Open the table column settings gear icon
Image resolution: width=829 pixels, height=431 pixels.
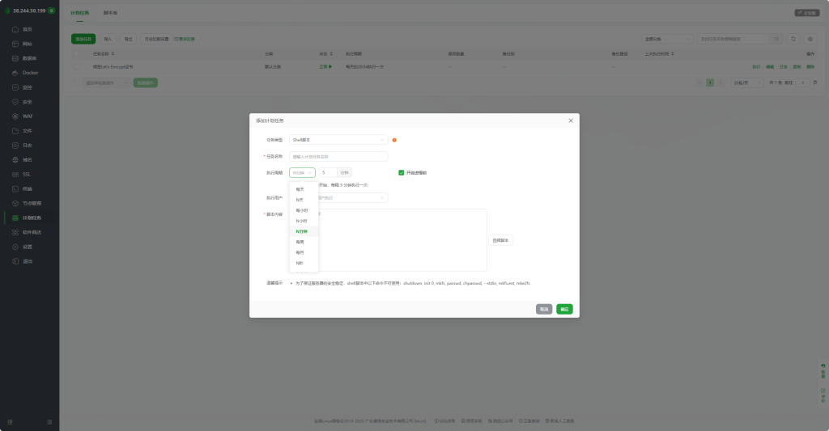point(810,39)
